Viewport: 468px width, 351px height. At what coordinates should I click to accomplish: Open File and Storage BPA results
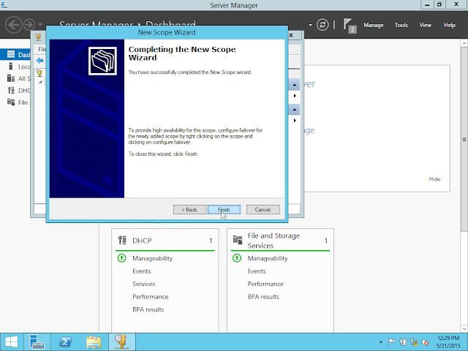click(x=263, y=297)
